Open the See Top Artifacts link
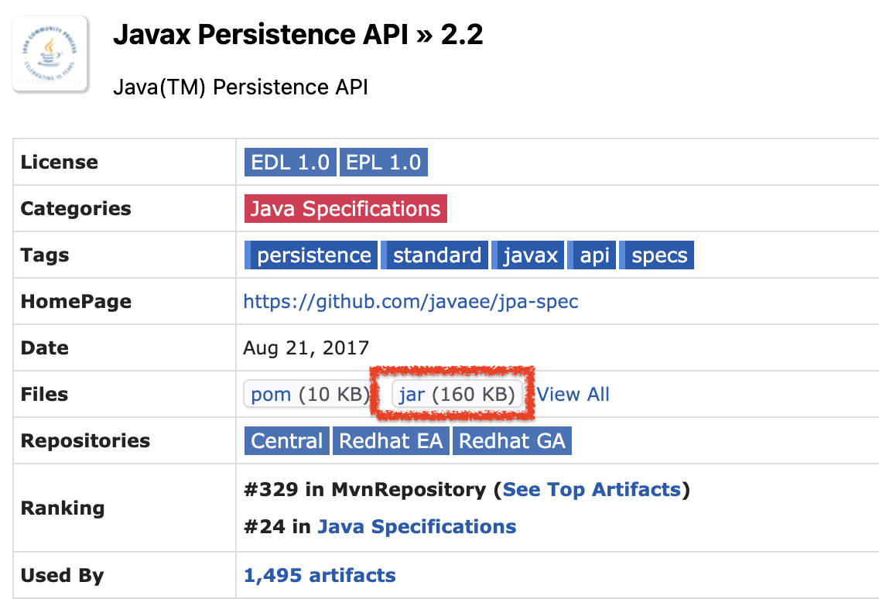Image resolution: width=879 pixels, height=599 pixels. coord(591,490)
